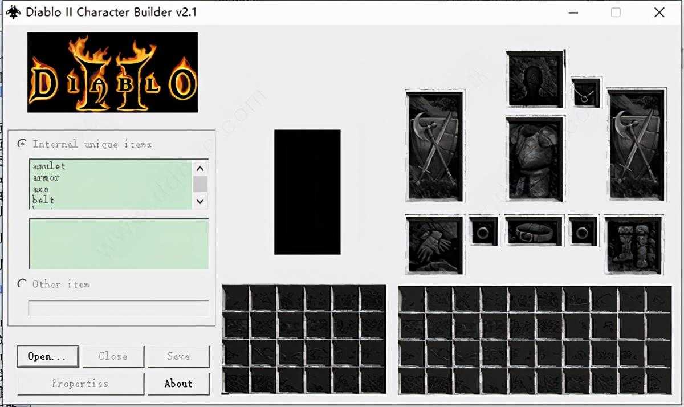
Task: Open the About dialog
Action: (x=178, y=384)
